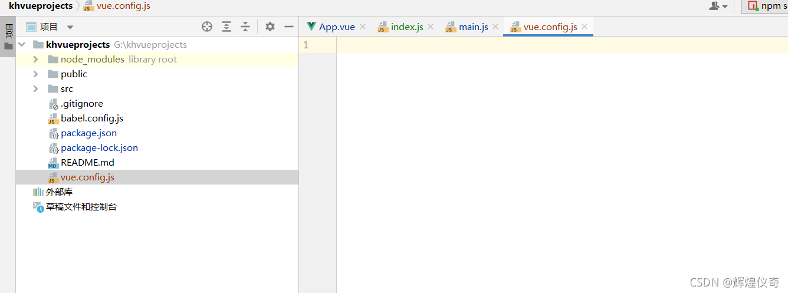This screenshot has height=293, width=788.
Task: Switch to the index.js editor tab
Action: [407, 27]
